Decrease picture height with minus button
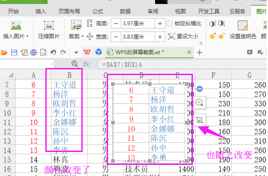The height and width of the screenshot is (176, 268). 116,24
